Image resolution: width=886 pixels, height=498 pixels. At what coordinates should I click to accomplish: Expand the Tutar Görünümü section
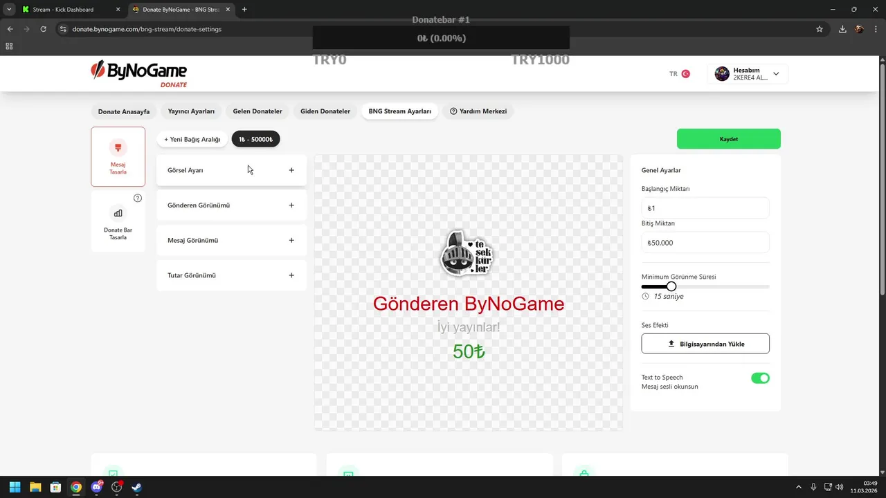(231, 275)
